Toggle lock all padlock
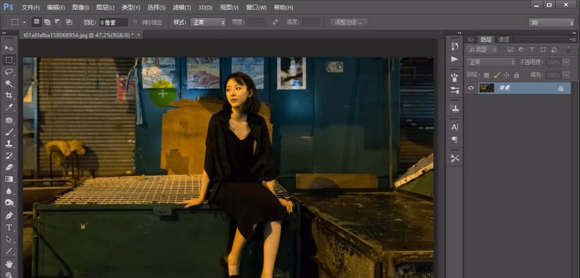Screen dimensions: 580x278 tap(516, 75)
